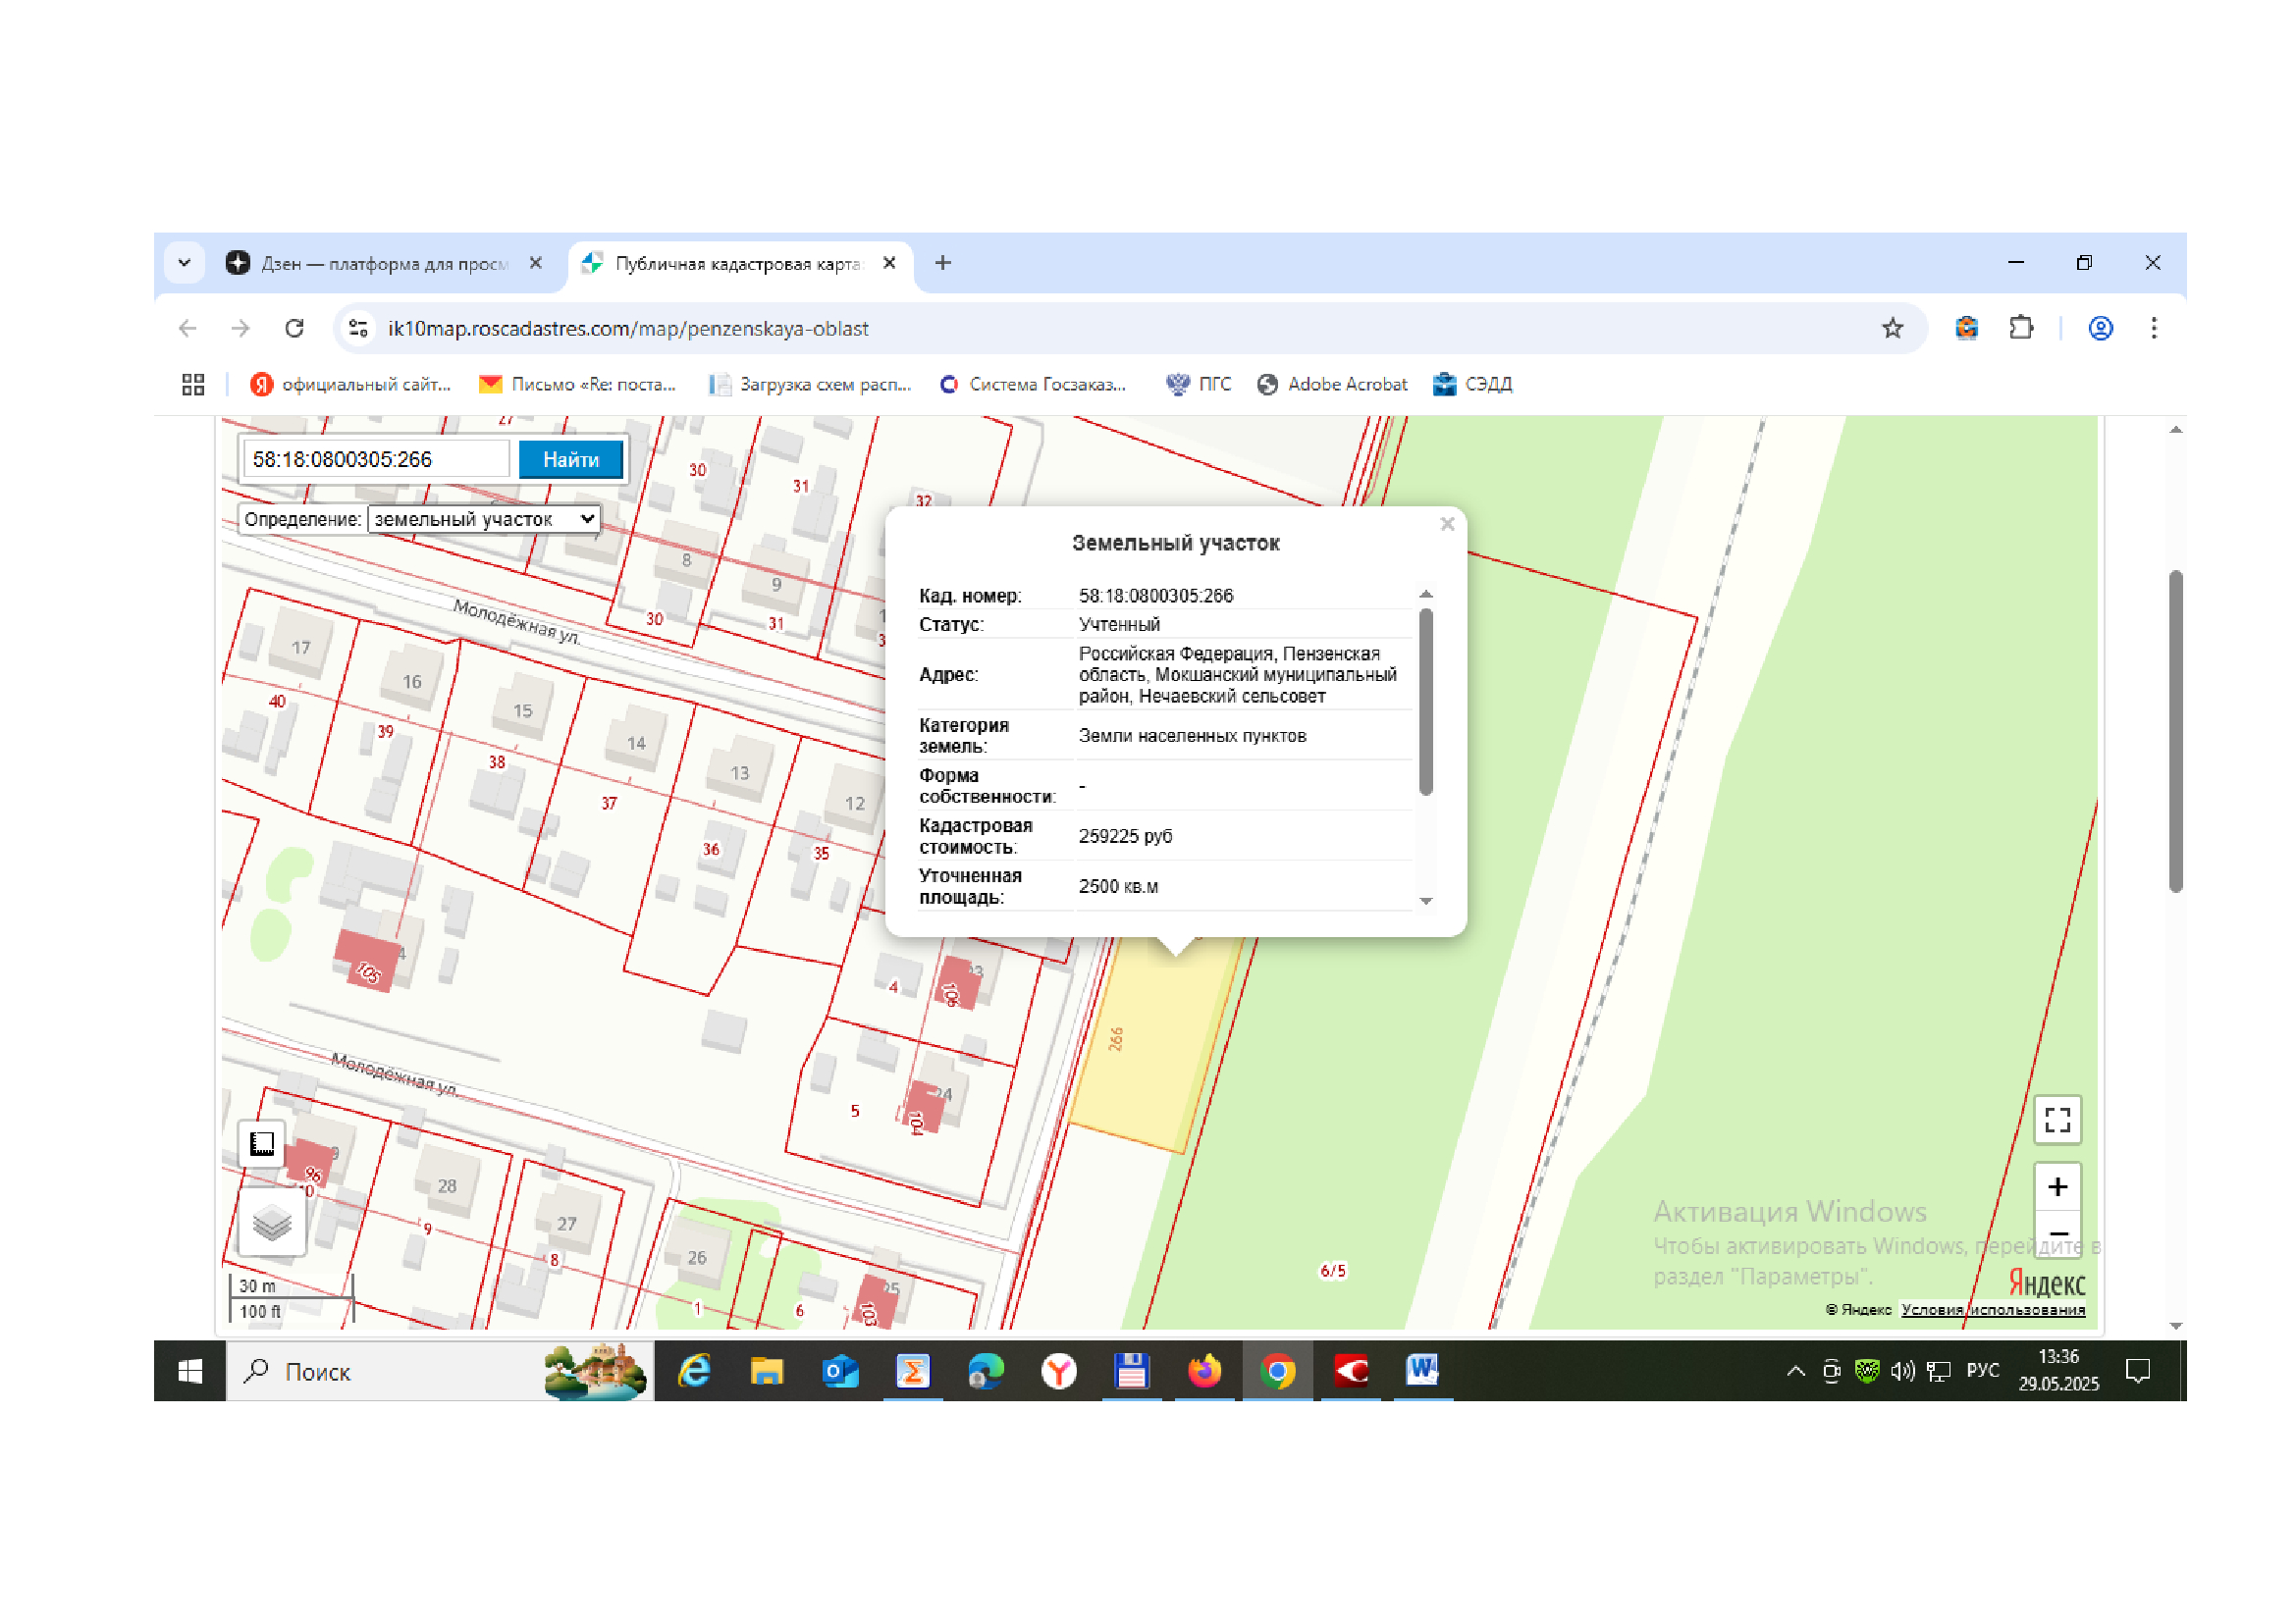2296x1623 pixels.
Task: Toggle fullscreen map view icon
Action: 2057,1120
